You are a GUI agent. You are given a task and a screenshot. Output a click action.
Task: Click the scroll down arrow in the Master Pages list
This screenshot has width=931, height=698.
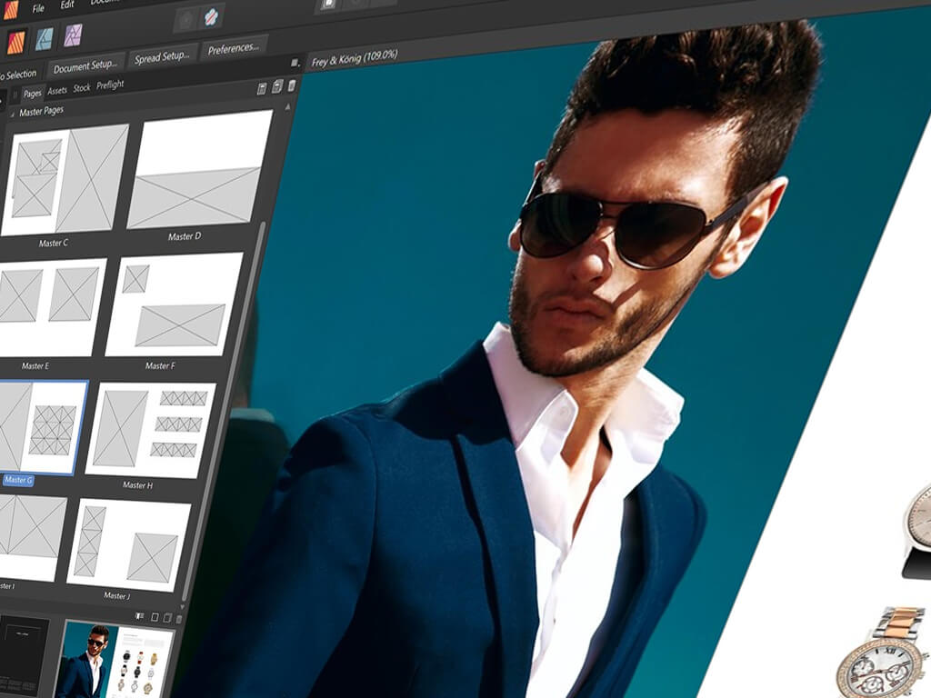(x=184, y=606)
